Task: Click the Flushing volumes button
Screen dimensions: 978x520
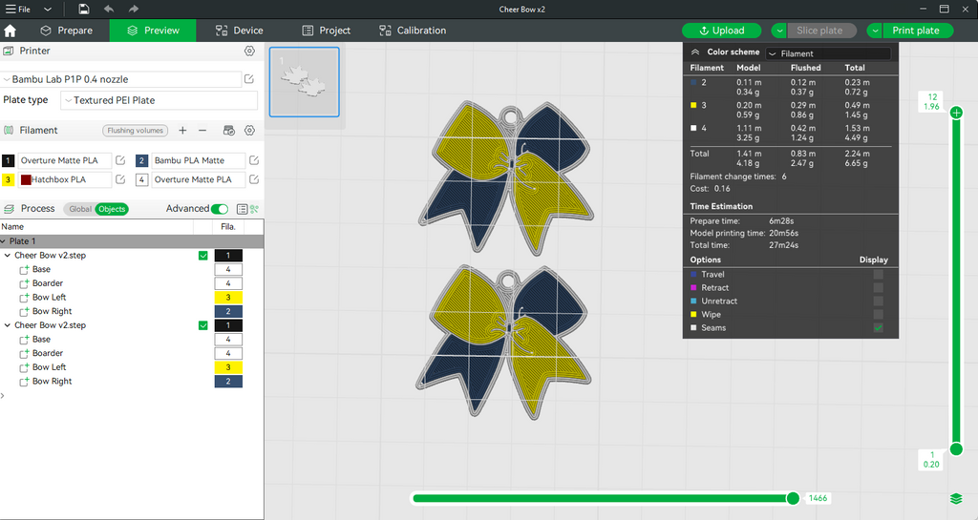Action: tap(136, 130)
